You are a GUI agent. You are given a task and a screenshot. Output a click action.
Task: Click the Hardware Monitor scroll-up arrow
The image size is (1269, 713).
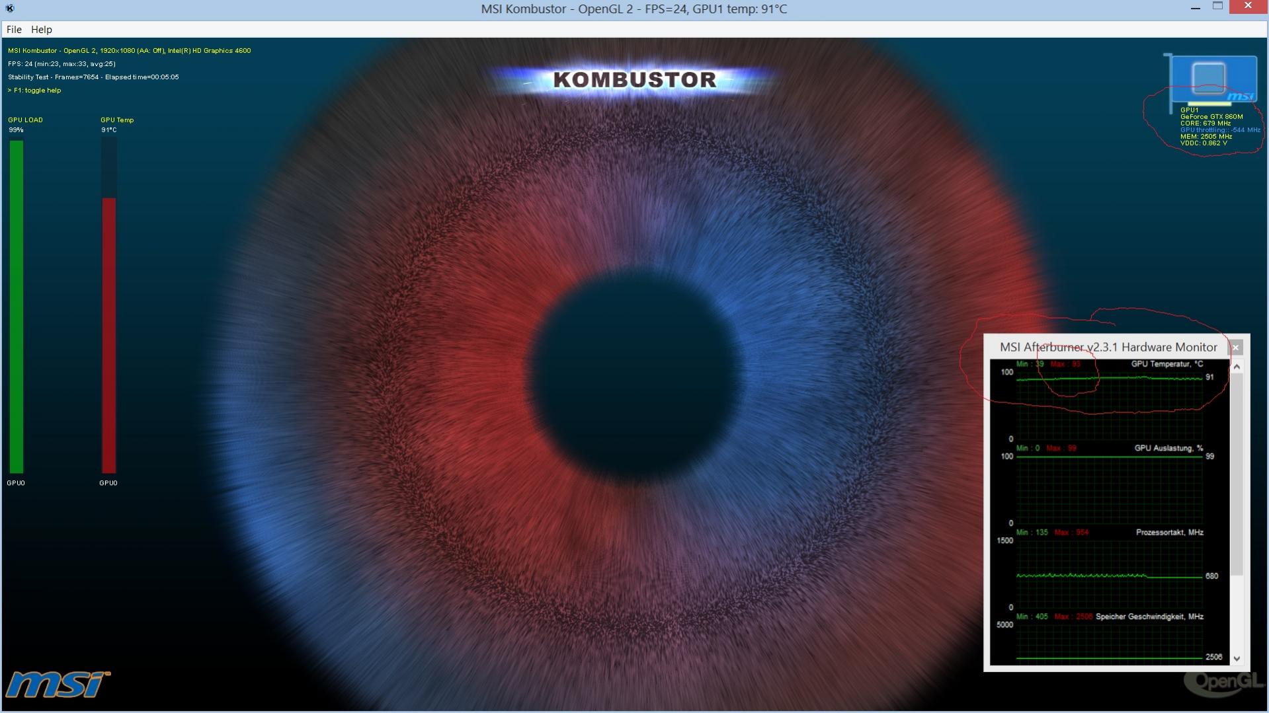coord(1237,367)
